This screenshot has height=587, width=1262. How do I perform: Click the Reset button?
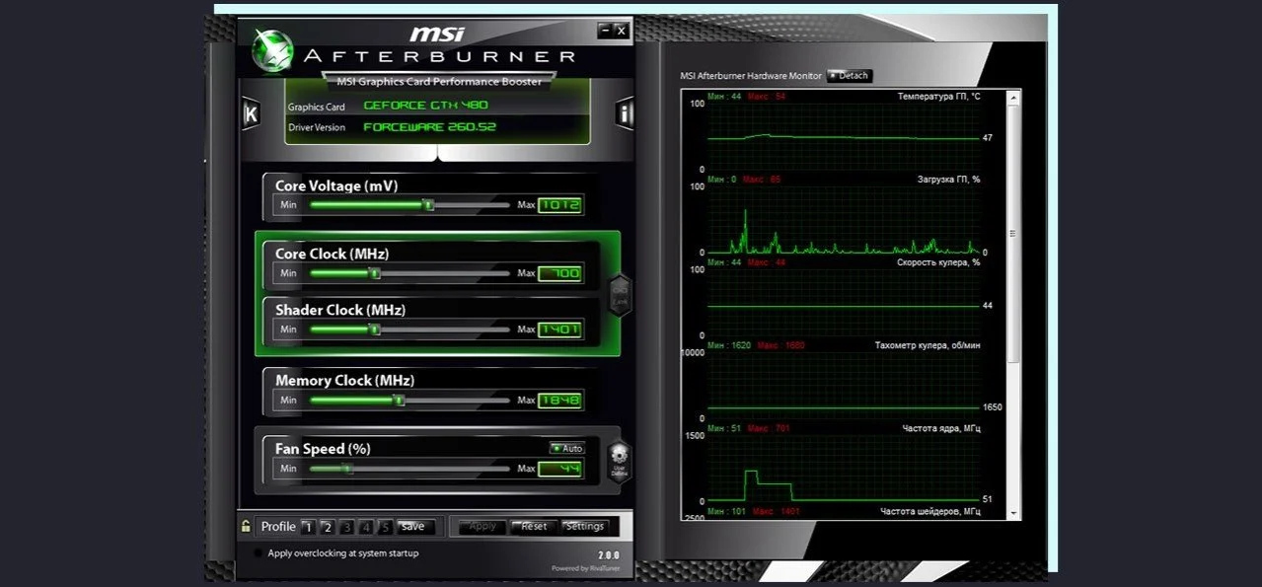[x=534, y=527]
